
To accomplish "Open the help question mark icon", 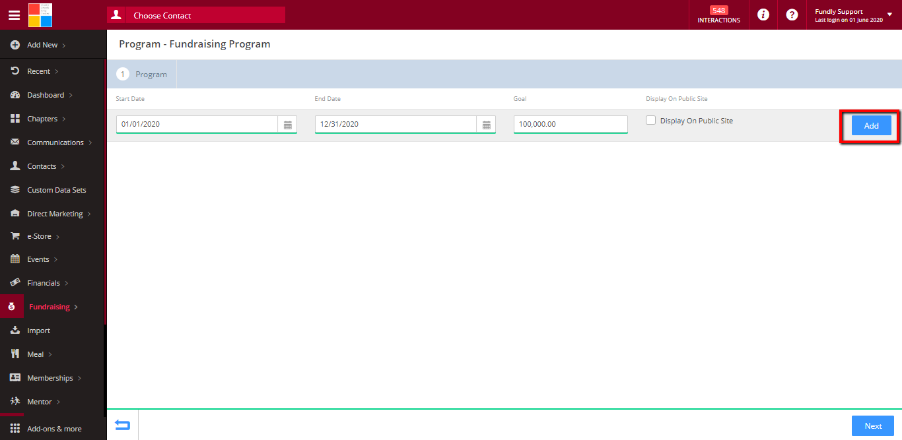I will point(792,15).
